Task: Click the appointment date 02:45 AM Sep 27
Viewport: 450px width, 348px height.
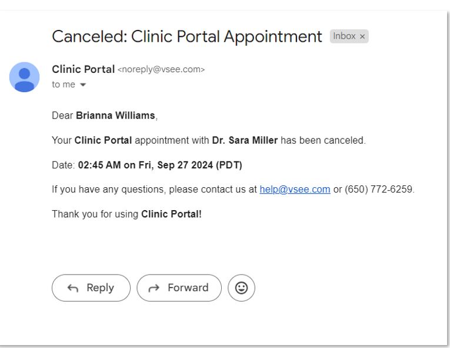Action: 160,165
